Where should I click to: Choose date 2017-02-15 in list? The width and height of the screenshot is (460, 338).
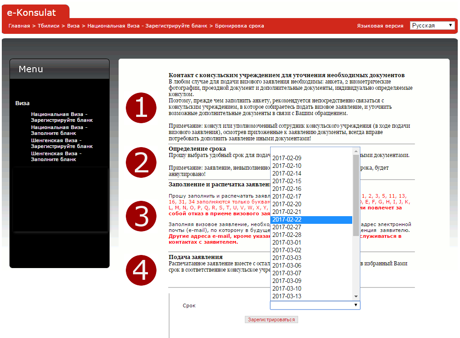311,181
